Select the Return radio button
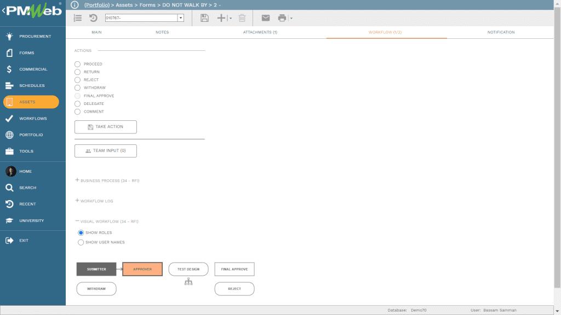 78,72
